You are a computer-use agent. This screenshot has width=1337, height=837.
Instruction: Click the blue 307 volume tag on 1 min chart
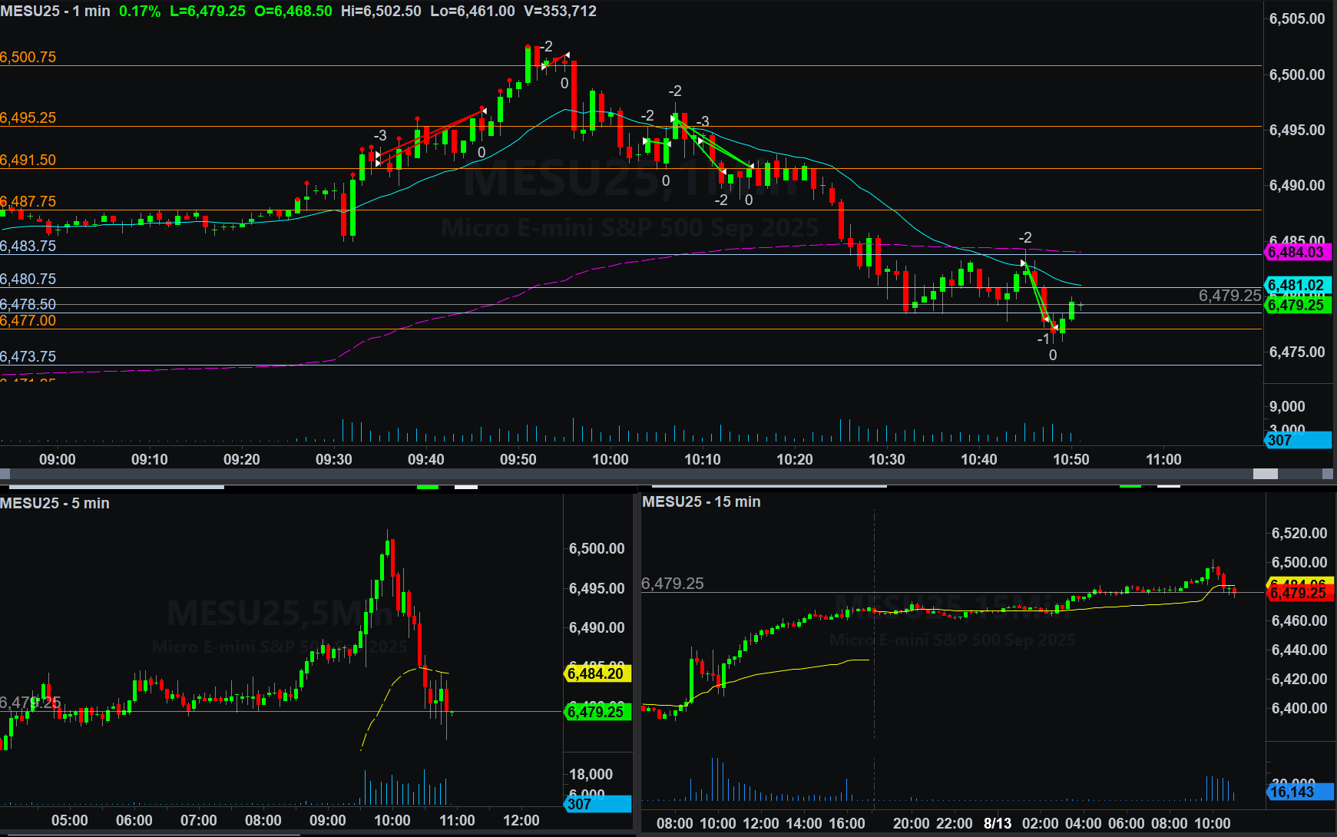click(x=1296, y=440)
